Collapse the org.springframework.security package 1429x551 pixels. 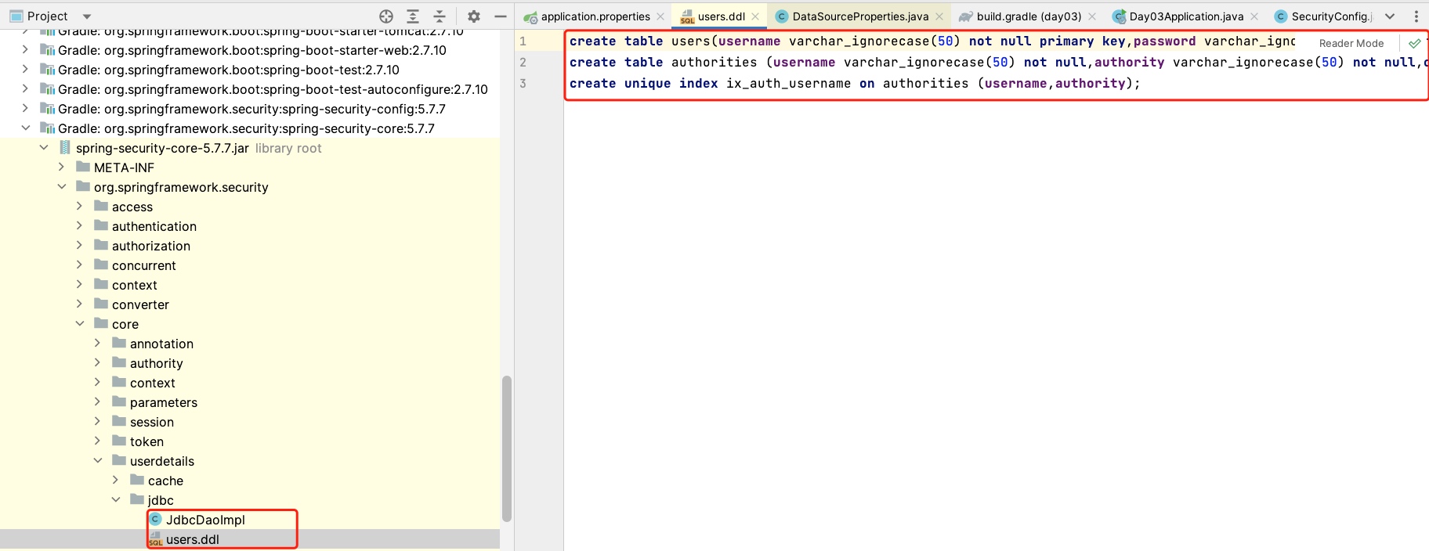tap(61, 186)
